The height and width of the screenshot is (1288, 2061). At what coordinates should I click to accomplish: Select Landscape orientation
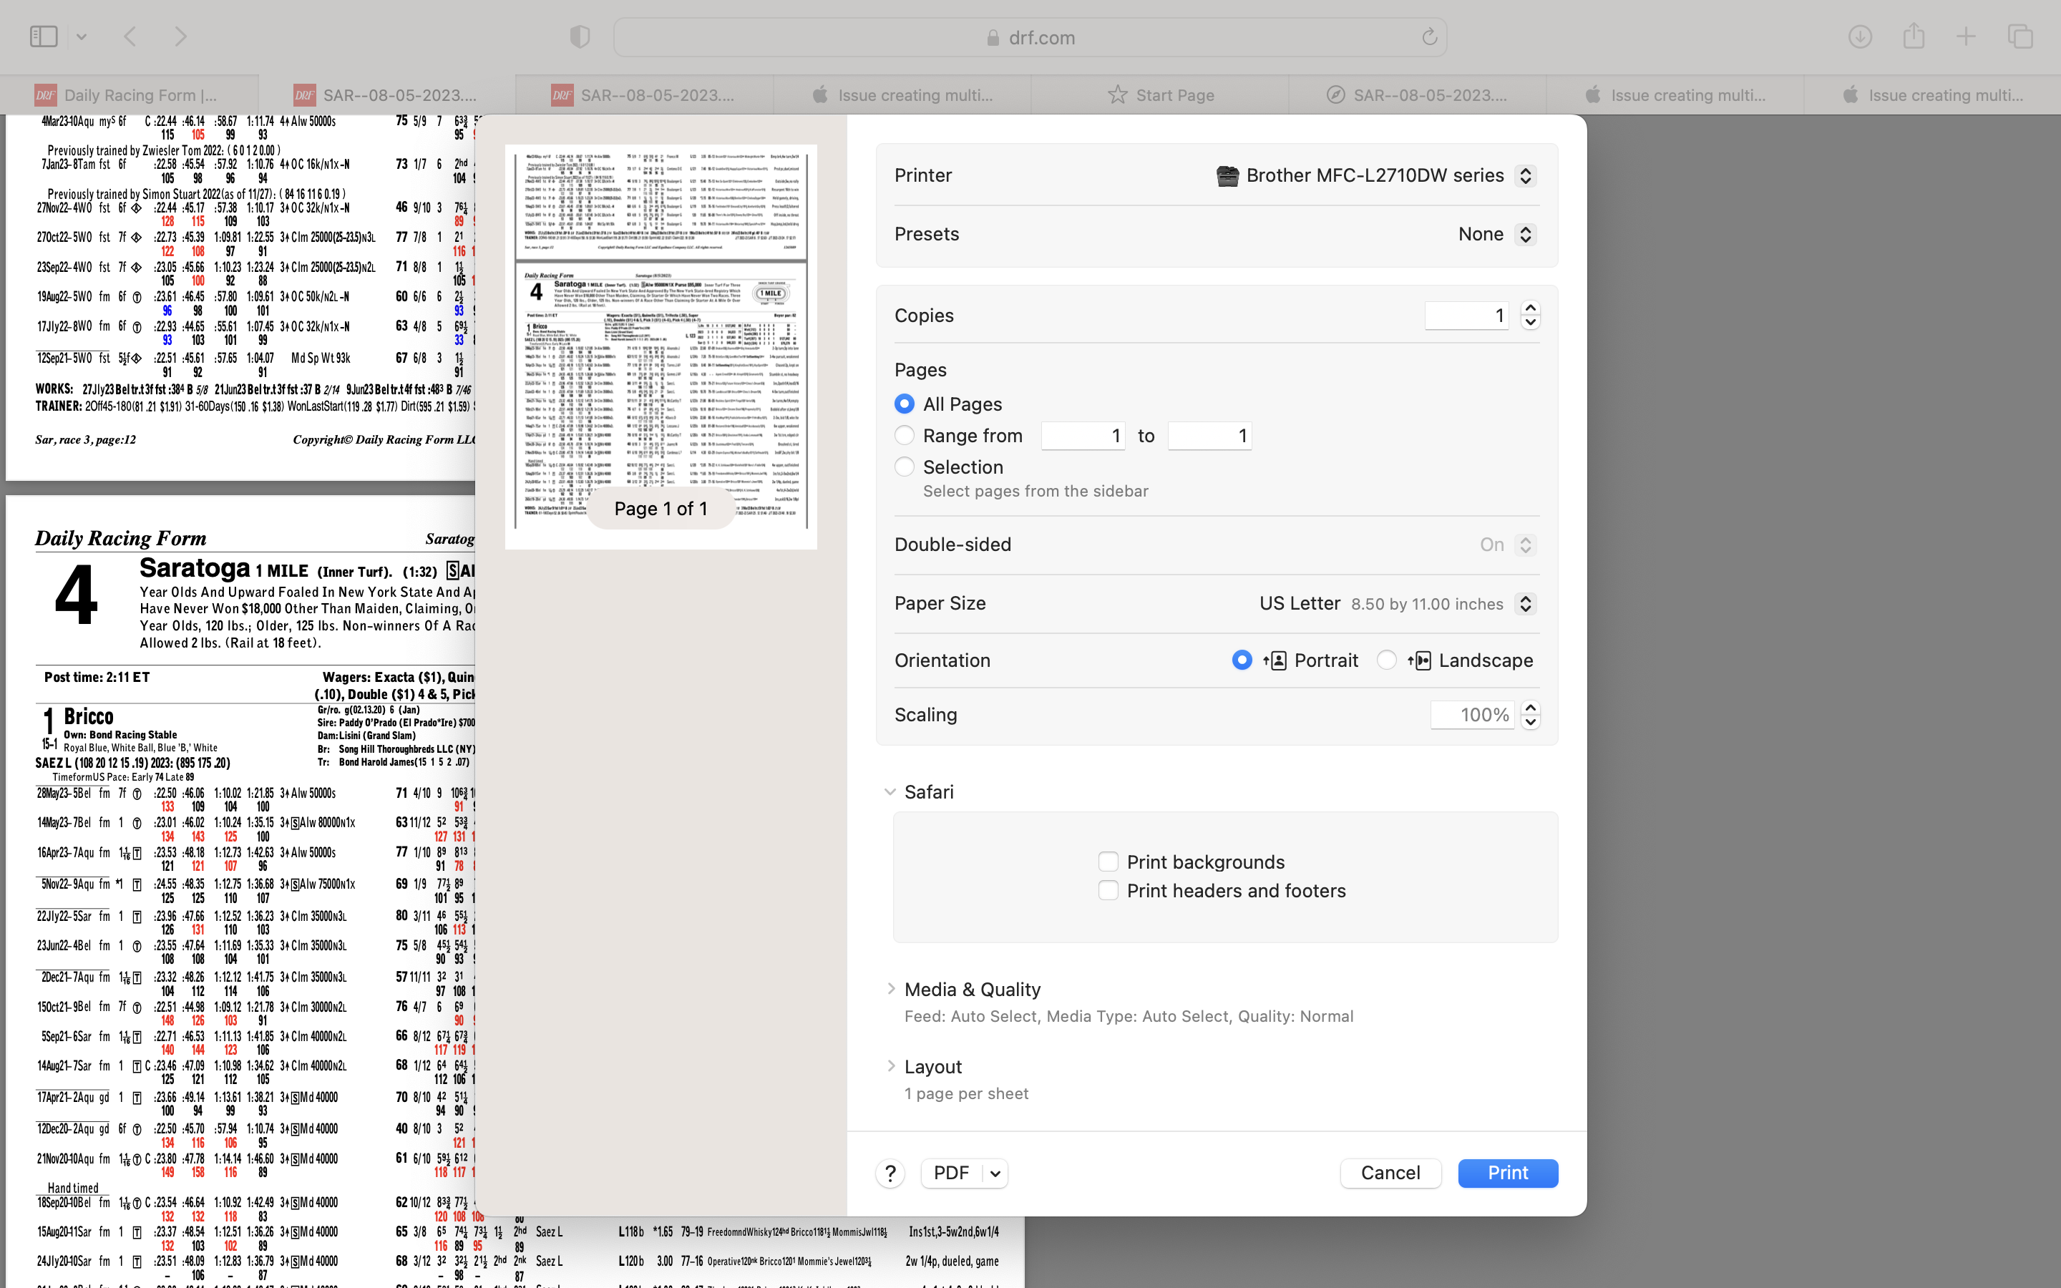(1386, 660)
